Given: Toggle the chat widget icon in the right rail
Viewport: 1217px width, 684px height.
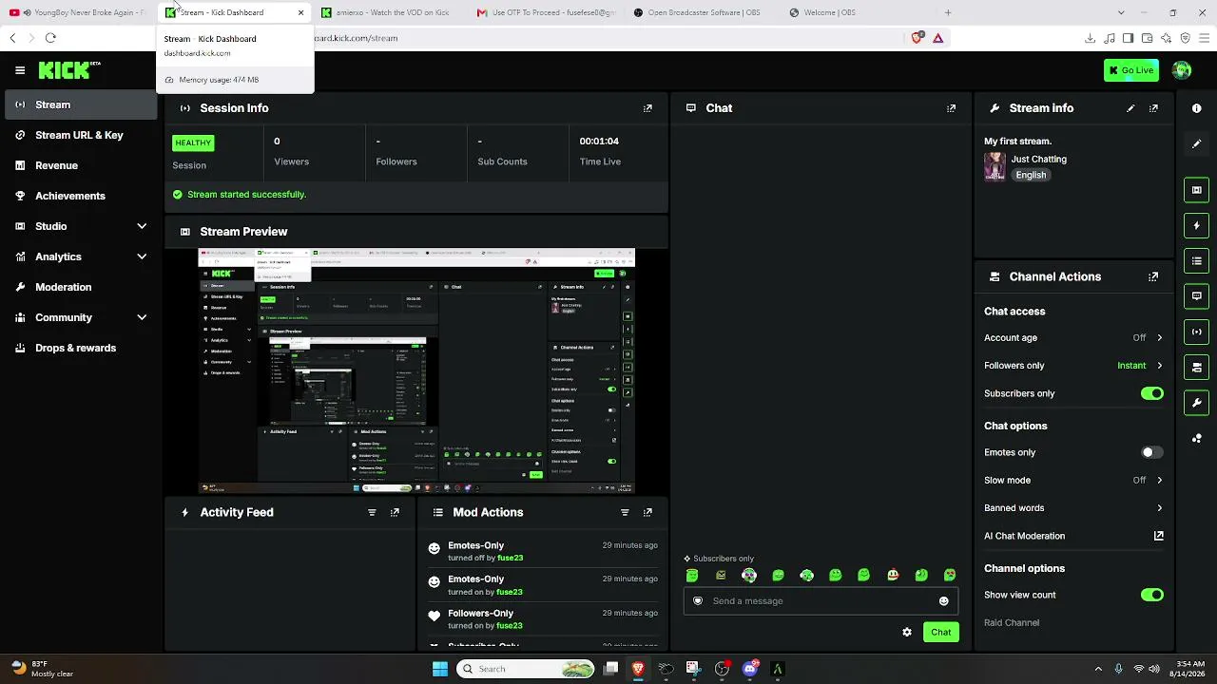Looking at the screenshot, I should 1197,296.
